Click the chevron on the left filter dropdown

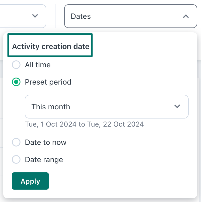coord(35,16)
